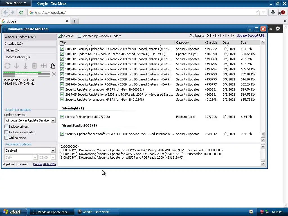Select the Installed (20) tab
288x216 pixels.
point(30,44)
